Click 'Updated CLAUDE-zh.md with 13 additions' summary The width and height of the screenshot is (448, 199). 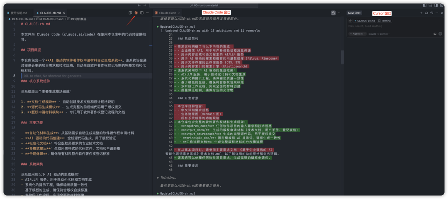212,31
